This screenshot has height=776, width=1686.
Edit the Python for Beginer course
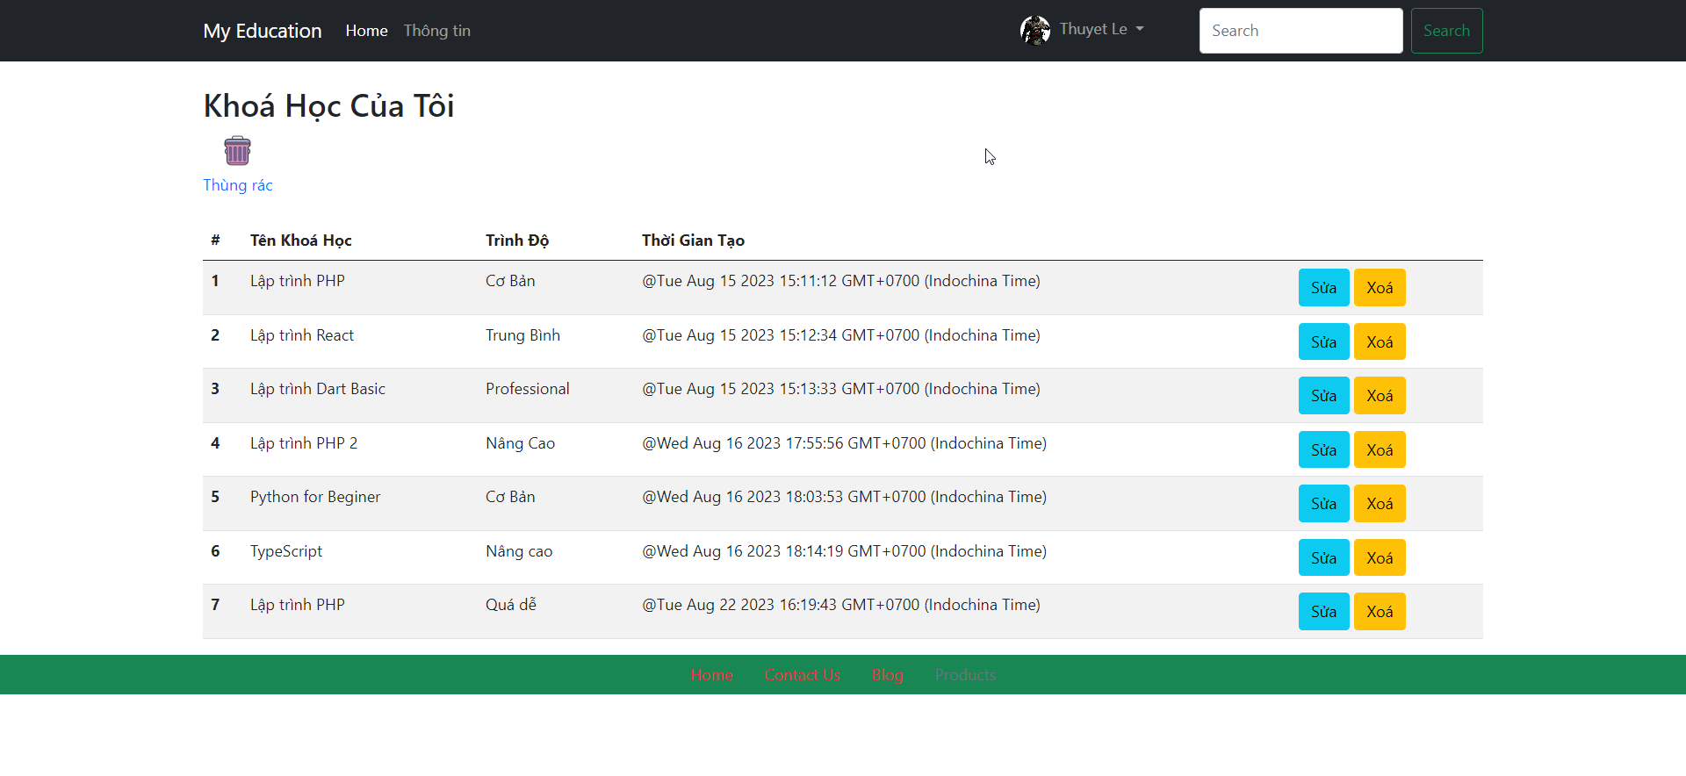coord(1323,504)
